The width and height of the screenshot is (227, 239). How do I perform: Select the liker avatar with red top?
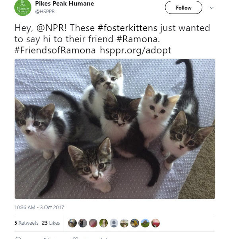pyautogui.click(x=155, y=223)
